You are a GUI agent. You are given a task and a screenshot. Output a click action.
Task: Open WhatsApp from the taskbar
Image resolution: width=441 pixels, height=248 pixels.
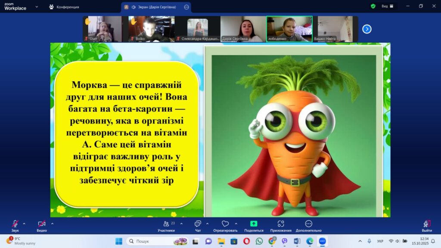pyautogui.click(x=259, y=241)
